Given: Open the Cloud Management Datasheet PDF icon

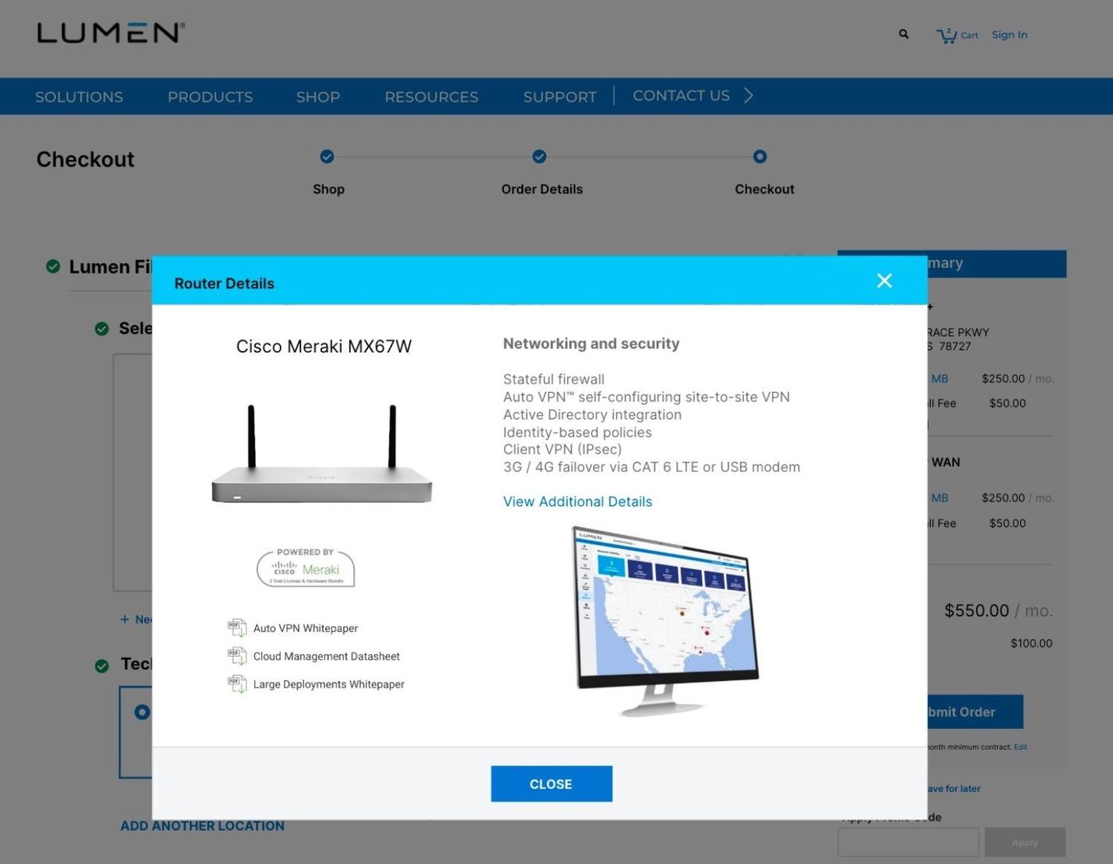Looking at the screenshot, I should (x=236, y=656).
